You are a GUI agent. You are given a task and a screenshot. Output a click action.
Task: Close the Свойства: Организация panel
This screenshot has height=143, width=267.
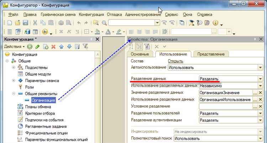[261, 39]
